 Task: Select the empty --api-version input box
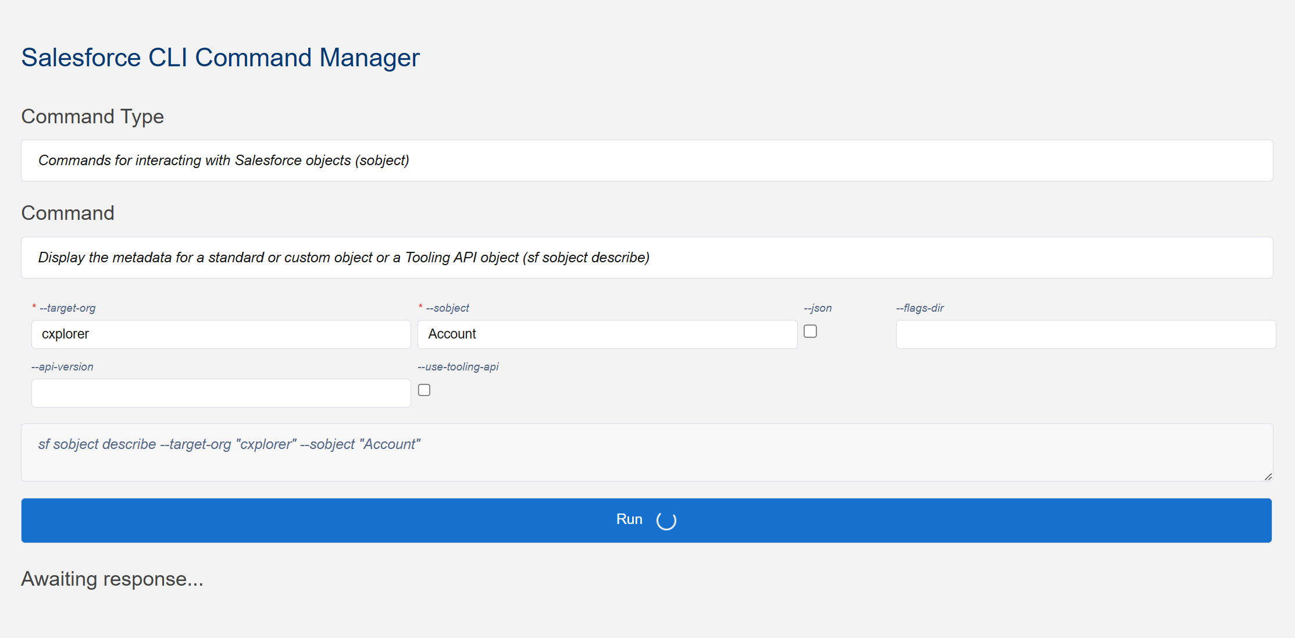[221, 393]
